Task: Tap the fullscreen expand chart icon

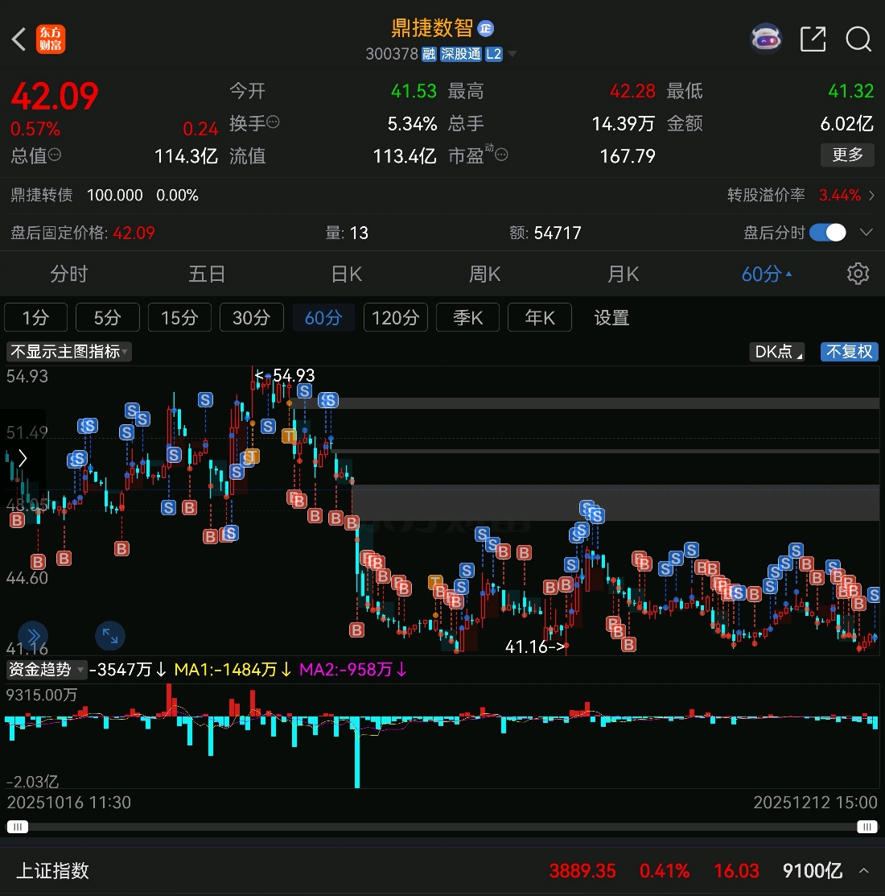Action: (x=109, y=636)
